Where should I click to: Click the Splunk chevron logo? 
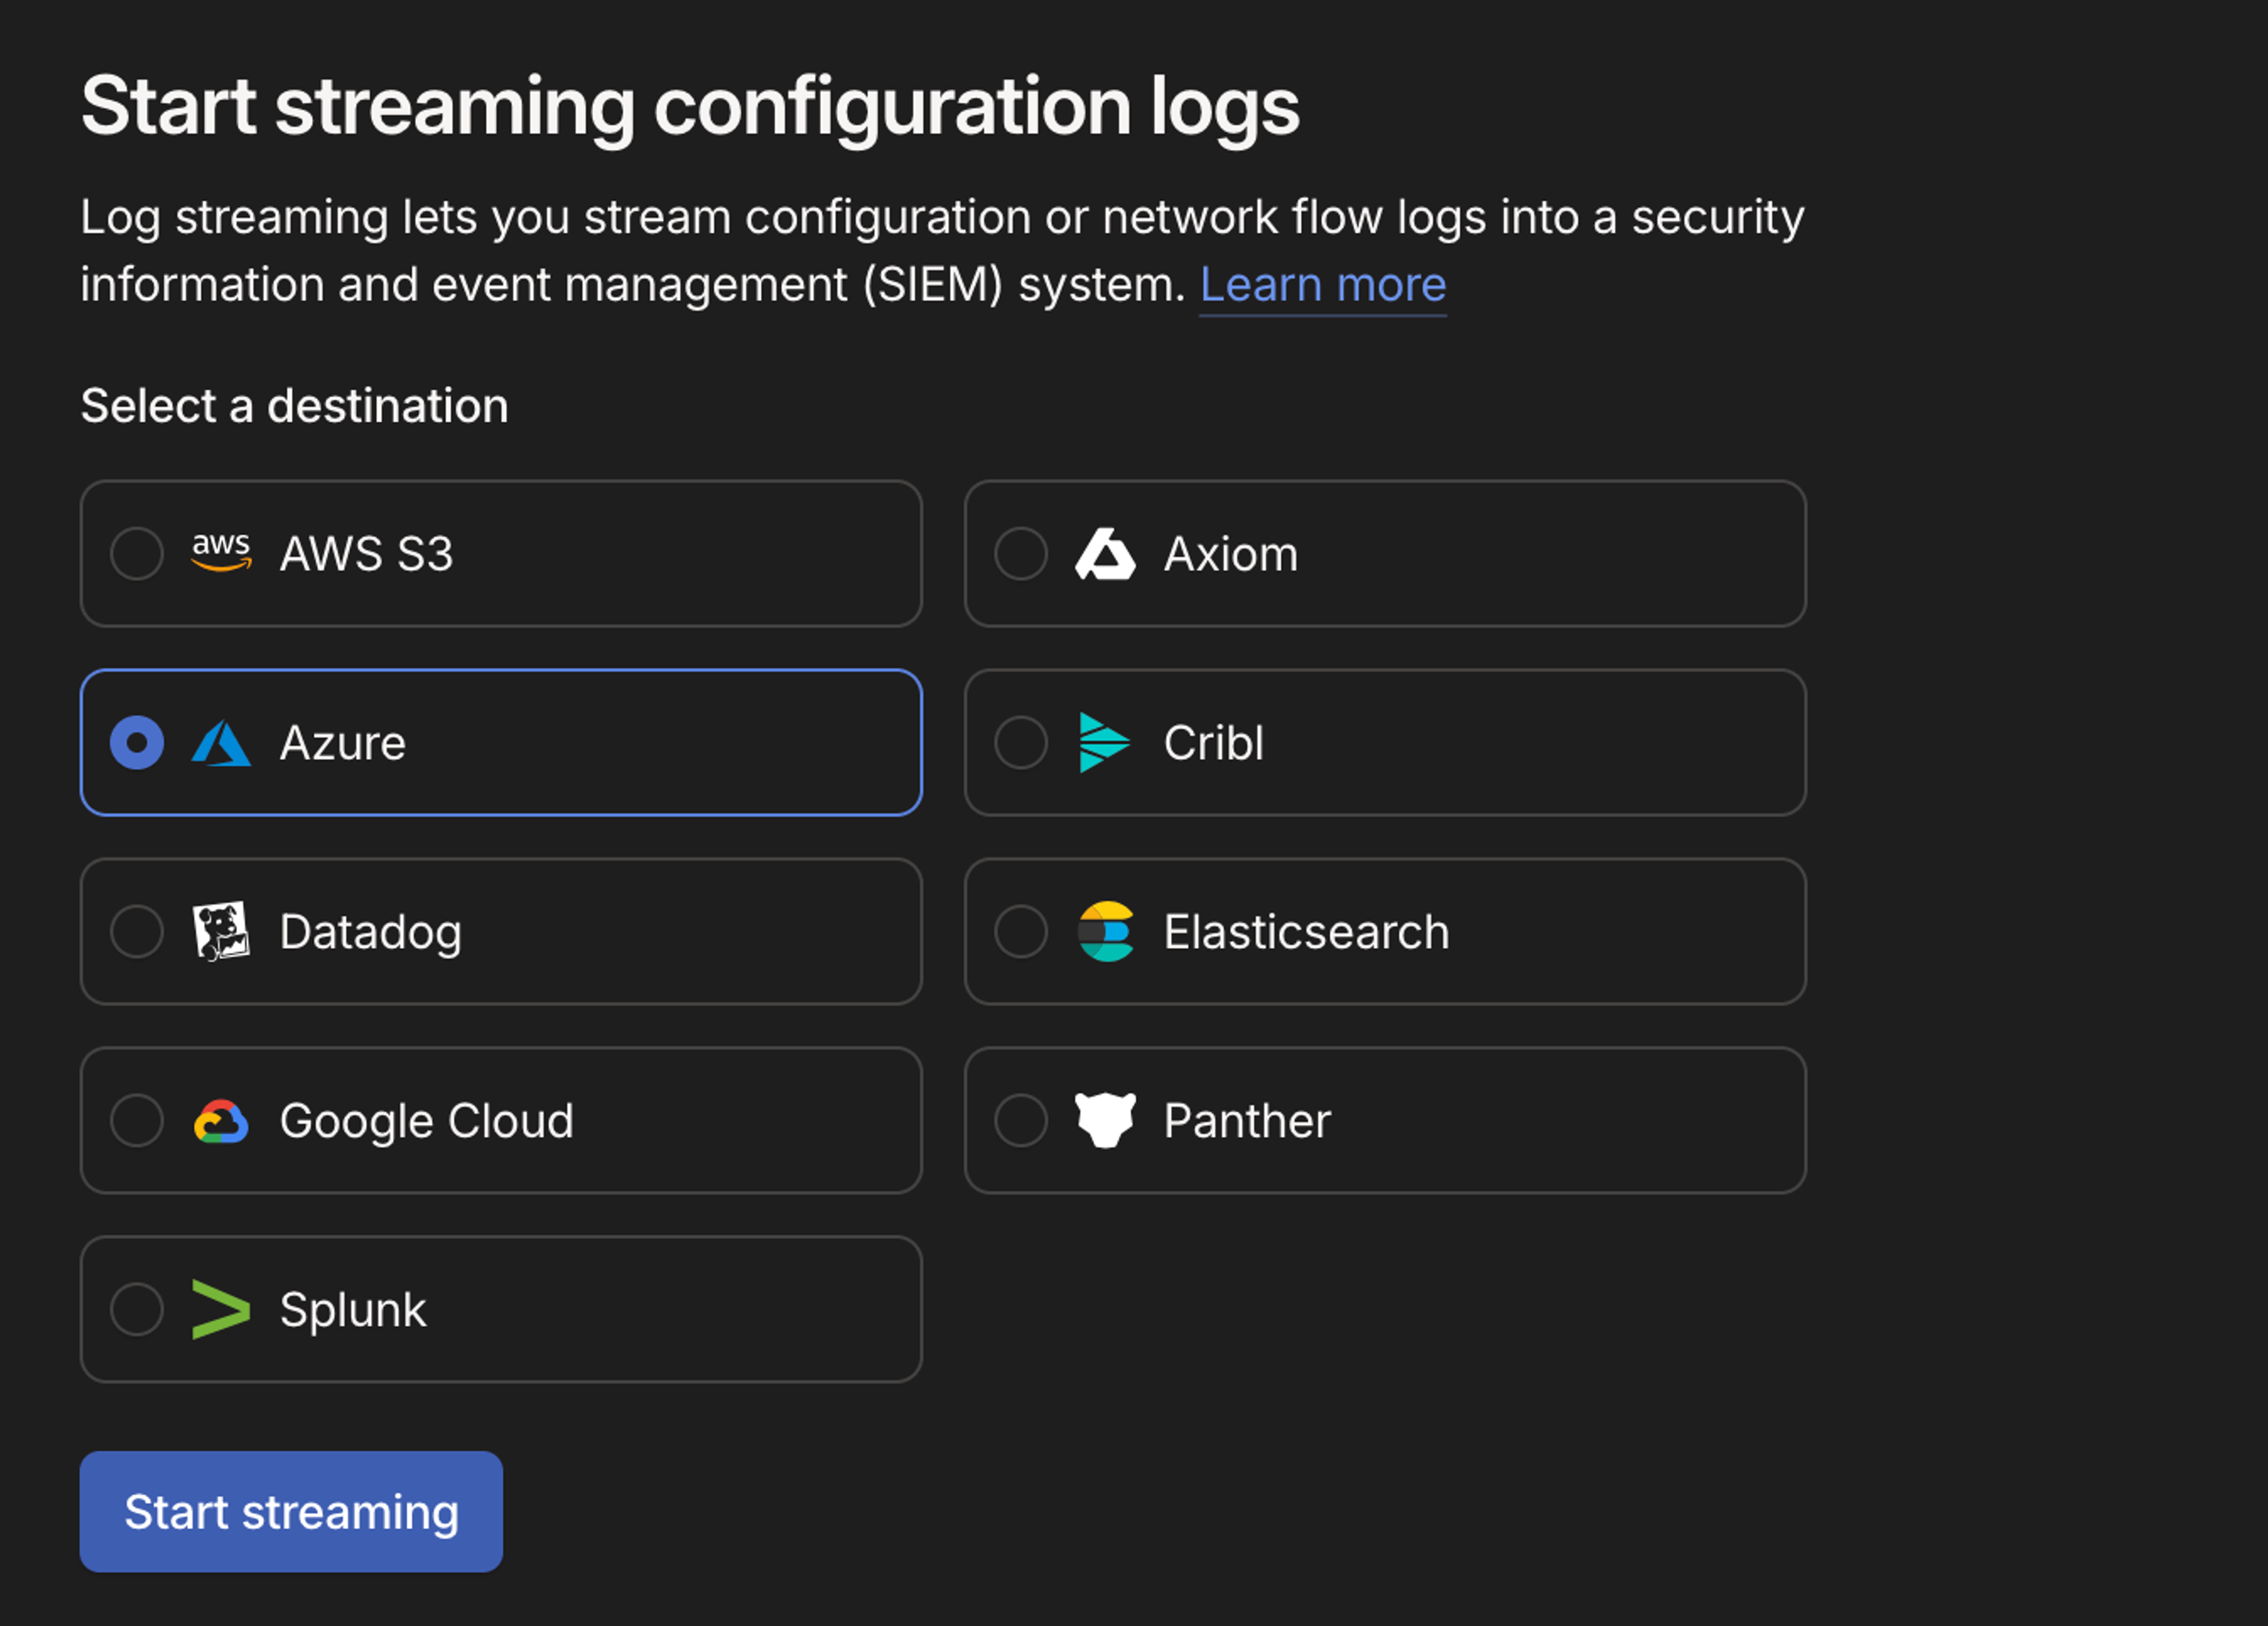[221, 1309]
